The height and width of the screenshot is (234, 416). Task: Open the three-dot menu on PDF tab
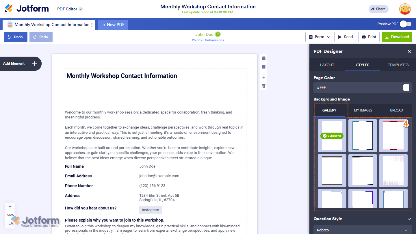pyautogui.click(x=92, y=25)
